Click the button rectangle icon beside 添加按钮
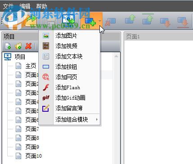Screen dimensions: 193x164 (x=46, y=67)
